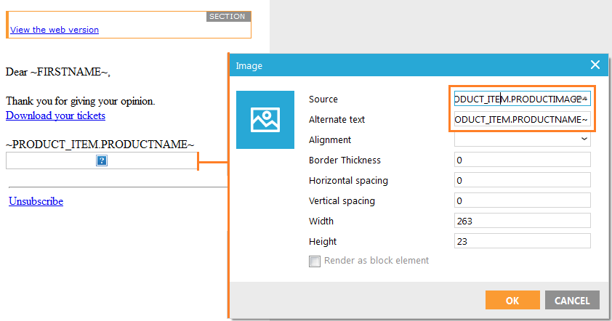This screenshot has width=612, height=321.
Task: Select the Horizontal spacing input
Action: point(521,180)
